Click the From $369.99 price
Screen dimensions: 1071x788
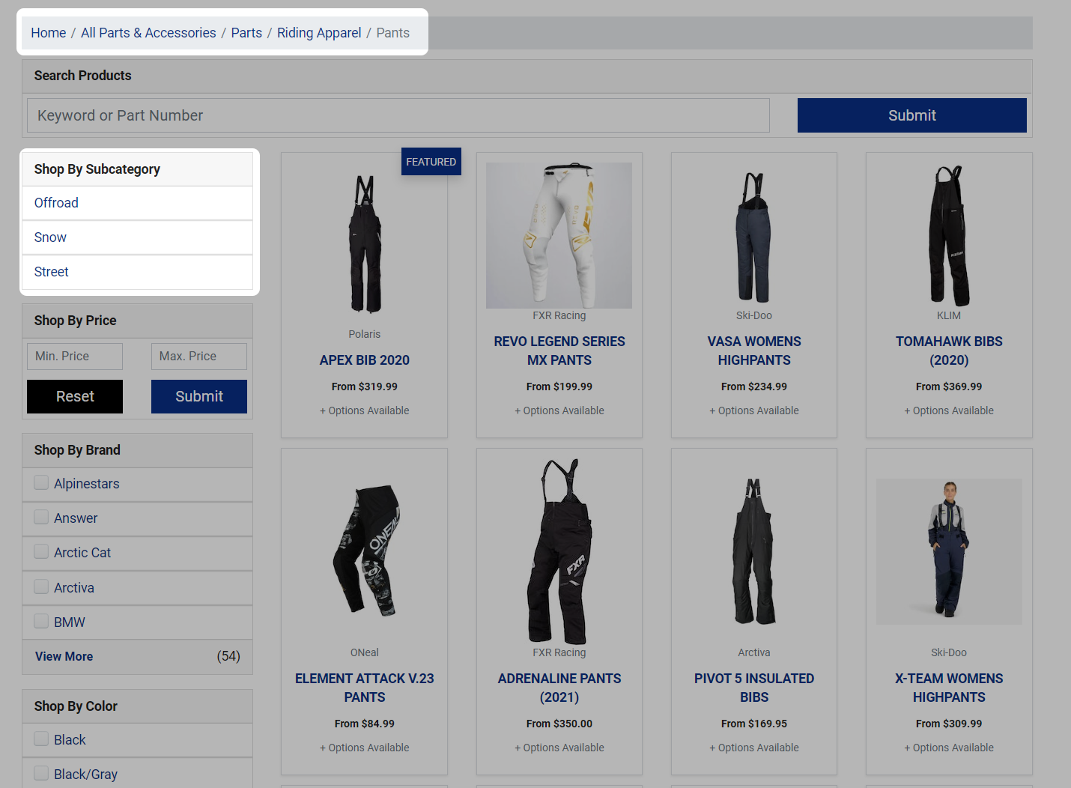click(x=949, y=387)
